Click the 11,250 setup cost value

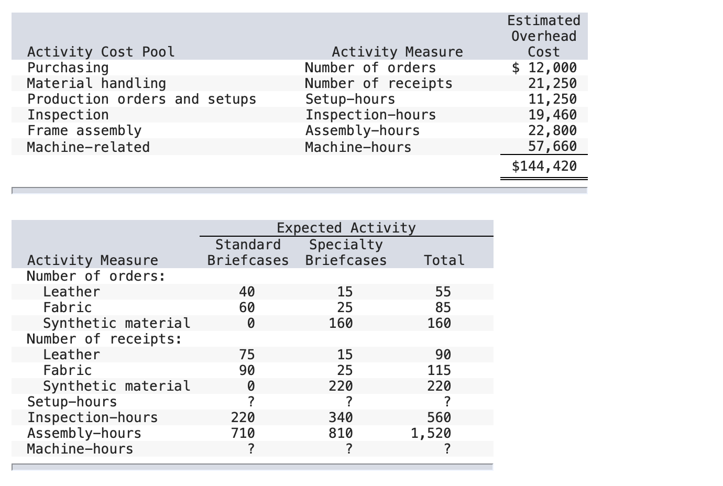coord(553,99)
